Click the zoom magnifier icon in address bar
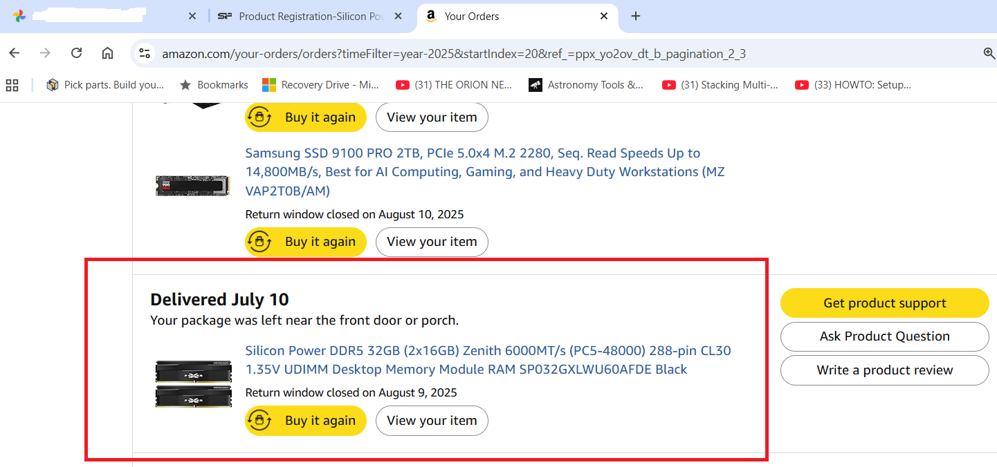 [x=989, y=53]
